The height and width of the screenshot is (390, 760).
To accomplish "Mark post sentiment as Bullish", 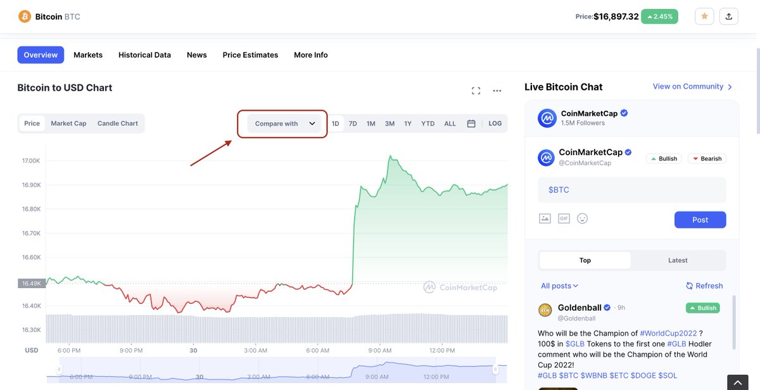I will click(664, 159).
